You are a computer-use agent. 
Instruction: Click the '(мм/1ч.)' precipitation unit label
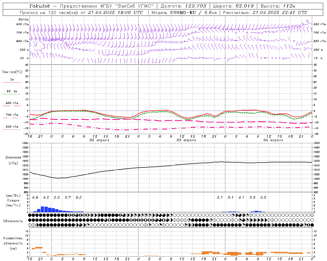click(x=13, y=205)
